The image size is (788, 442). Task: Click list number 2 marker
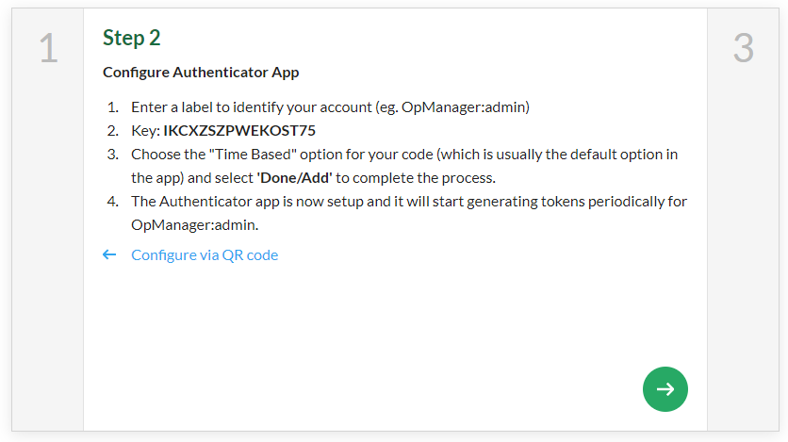pyautogui.click(x=112, y=131)
